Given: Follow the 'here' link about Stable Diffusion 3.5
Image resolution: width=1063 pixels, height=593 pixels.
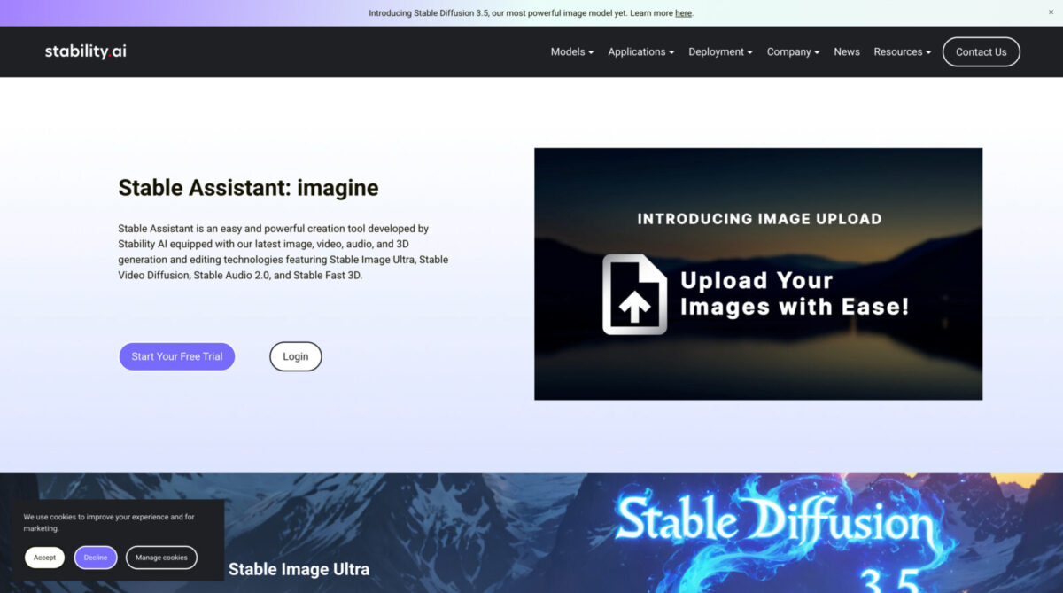Looking at the screenshot, I should click(x=683, y=12).
